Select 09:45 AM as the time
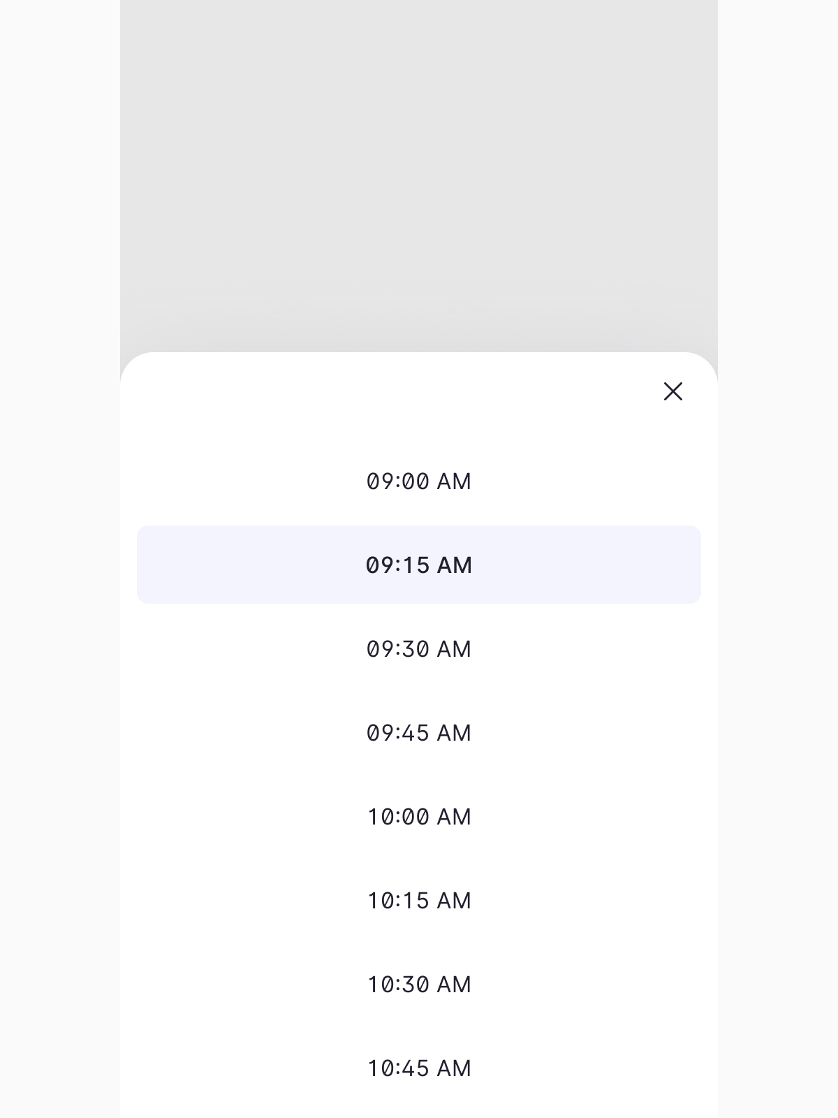 tap(419, 733)
